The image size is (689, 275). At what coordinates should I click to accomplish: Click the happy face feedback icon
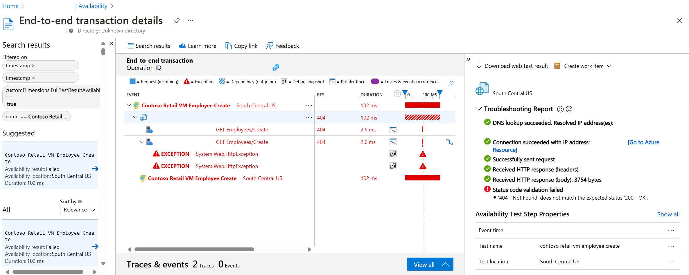(560, 109)
